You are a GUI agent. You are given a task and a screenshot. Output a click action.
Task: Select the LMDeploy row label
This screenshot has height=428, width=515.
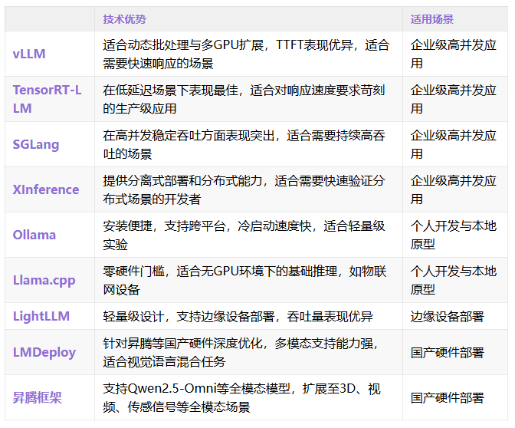coord(44,352)
